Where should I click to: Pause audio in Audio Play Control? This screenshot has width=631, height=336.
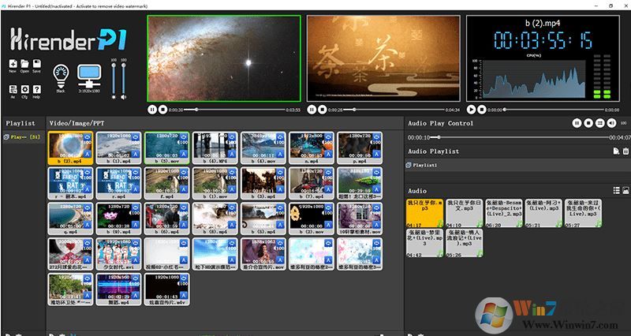(x=577, y=123)
